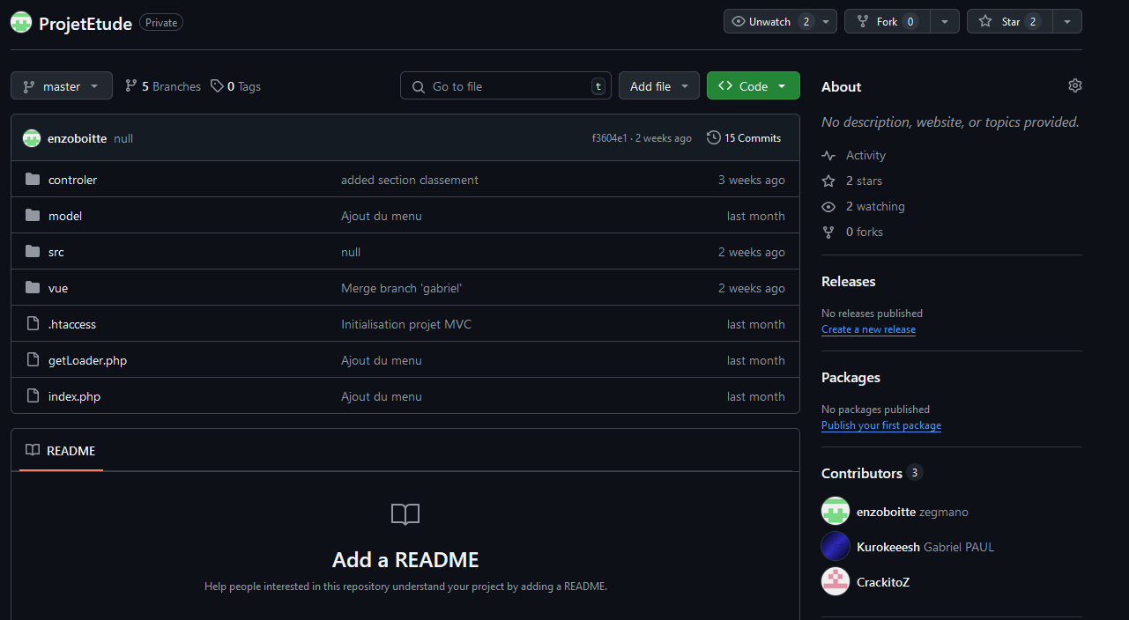Click the enzoboitte avatar in commit header
The image size is (1129, 620).
32,138
